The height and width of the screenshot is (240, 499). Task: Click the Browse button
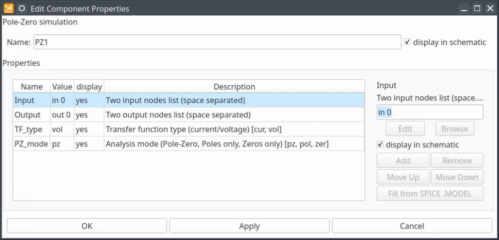(x=455, y=128)
